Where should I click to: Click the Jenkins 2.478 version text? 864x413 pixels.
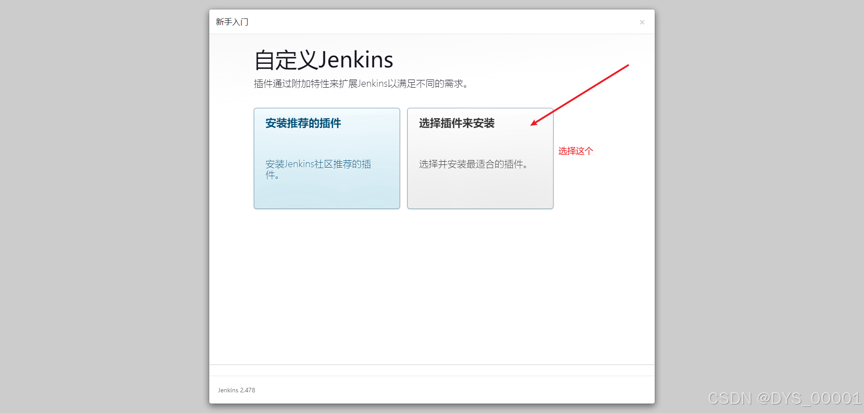[236, 390]
